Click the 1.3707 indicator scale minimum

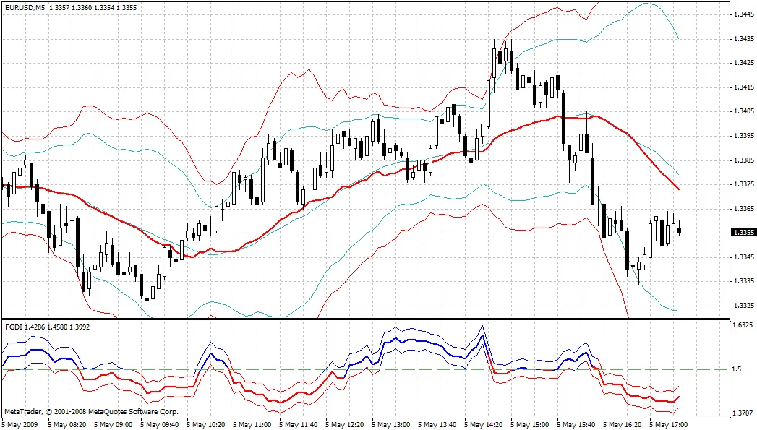coord(743,413)
